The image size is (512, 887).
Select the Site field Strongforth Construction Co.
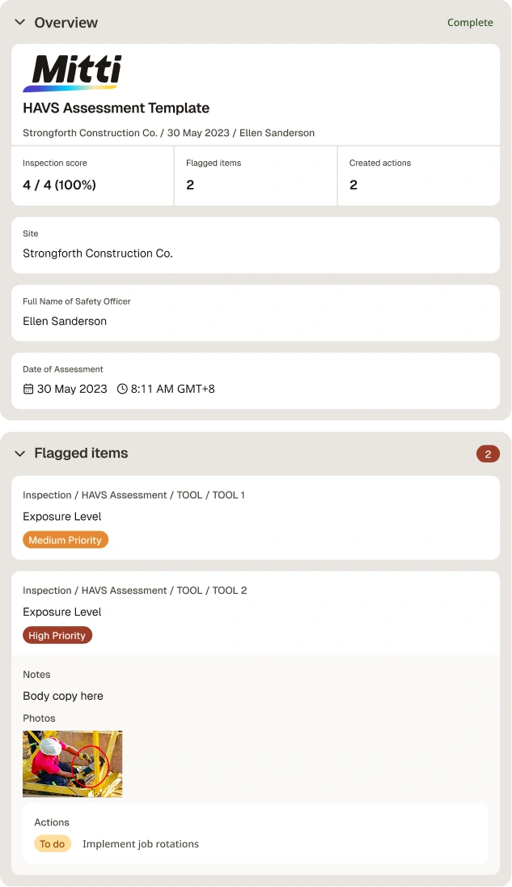tap(256, 245)
